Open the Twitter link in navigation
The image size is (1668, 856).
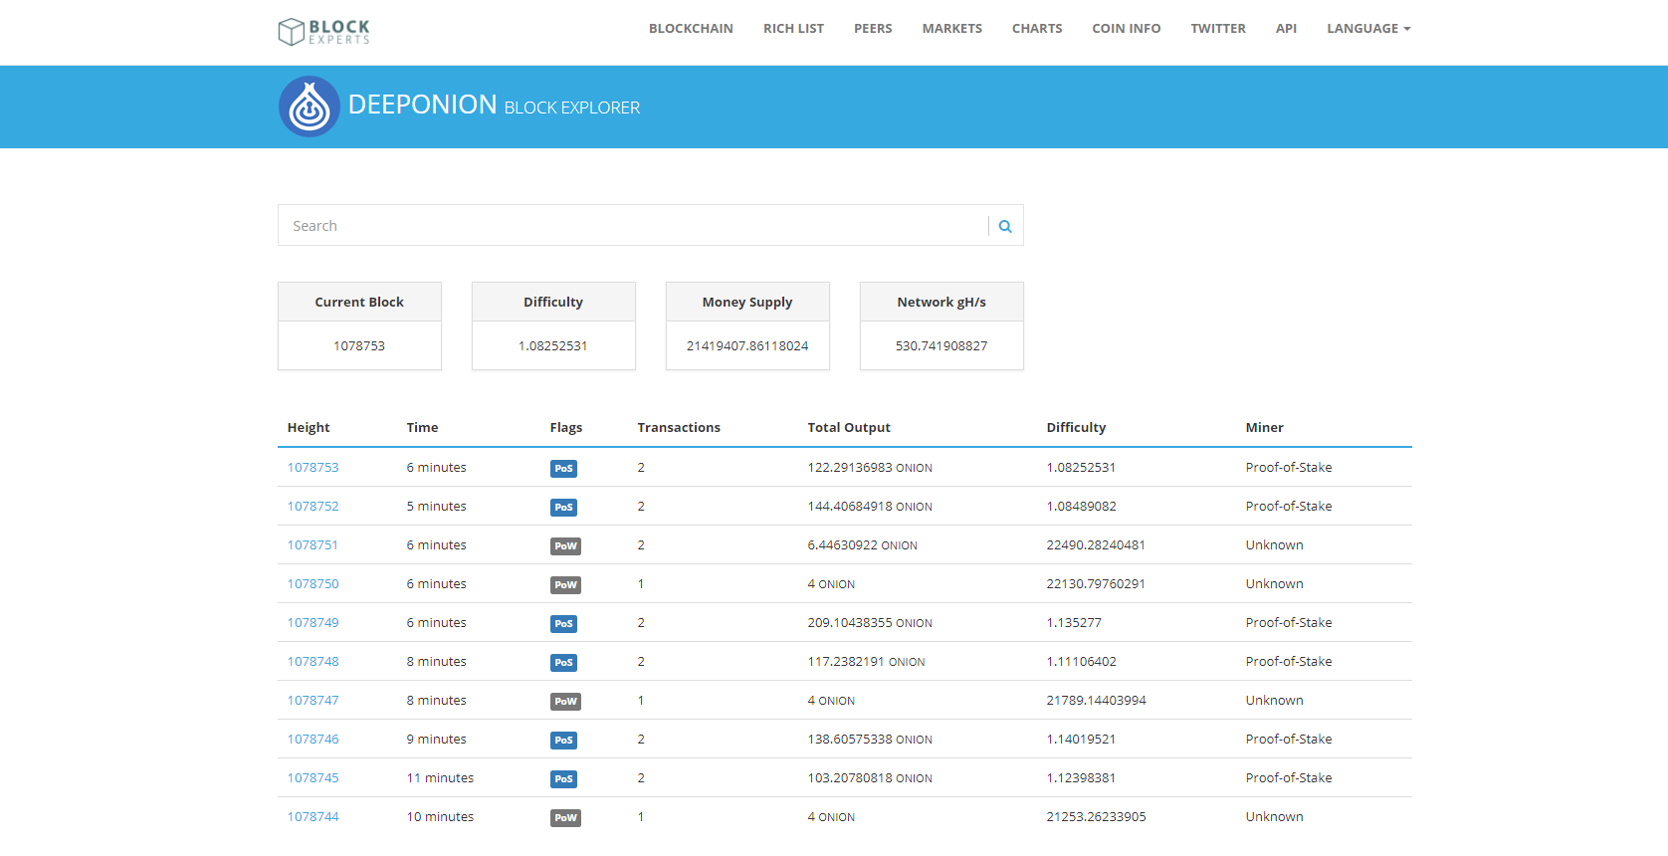click(1218, 29)
